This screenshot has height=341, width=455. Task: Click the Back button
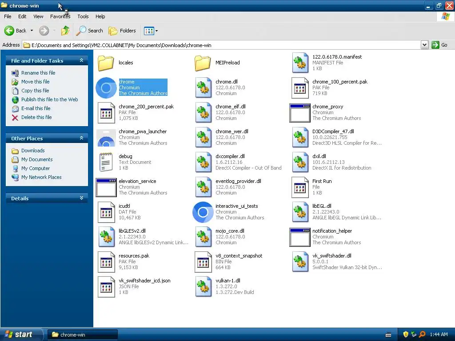tap(15, 31)
